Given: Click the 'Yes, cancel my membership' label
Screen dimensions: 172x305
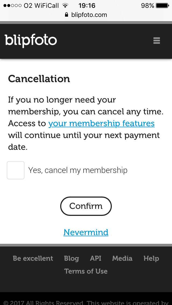Looking at the screenshot, I should click(x=78, y=170).
